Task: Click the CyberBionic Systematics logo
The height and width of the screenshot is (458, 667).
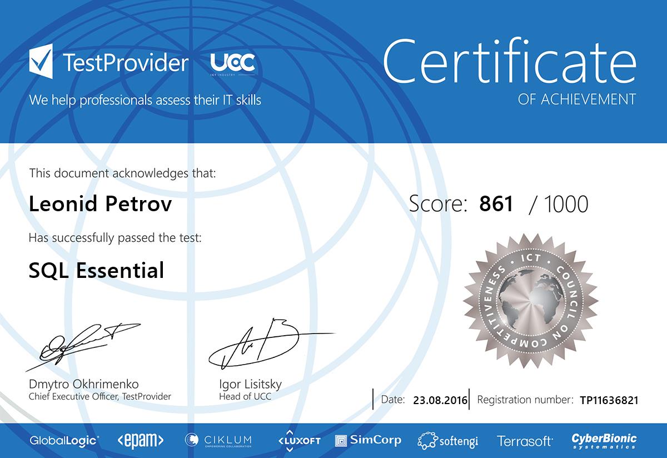Action: (604, 440)
